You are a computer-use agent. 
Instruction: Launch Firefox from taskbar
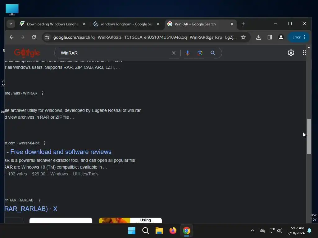coord(173,231)
